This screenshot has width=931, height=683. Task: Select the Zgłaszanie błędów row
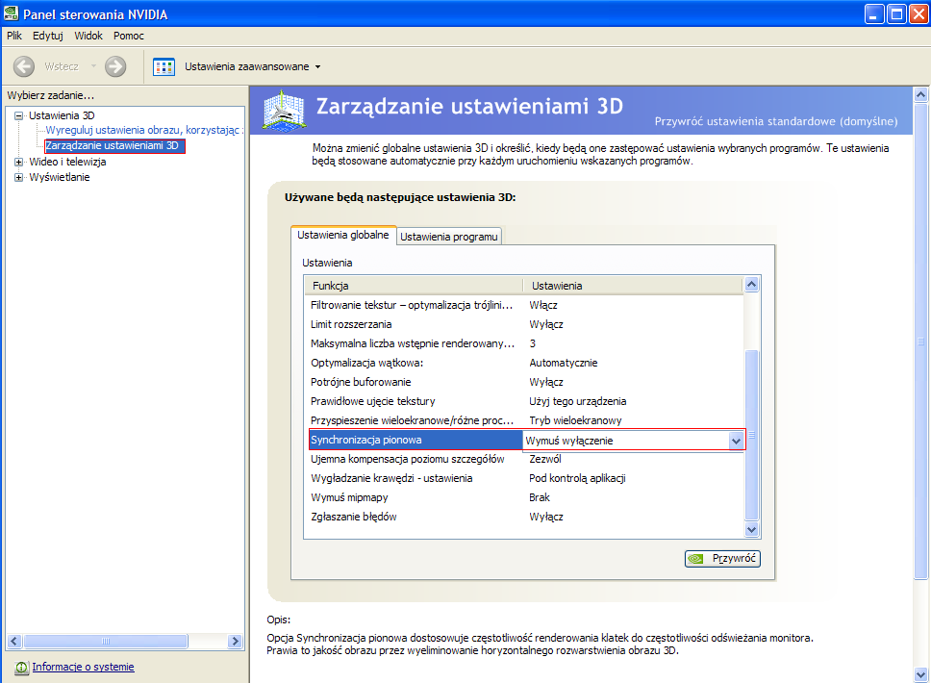click(x=525, y=517)
